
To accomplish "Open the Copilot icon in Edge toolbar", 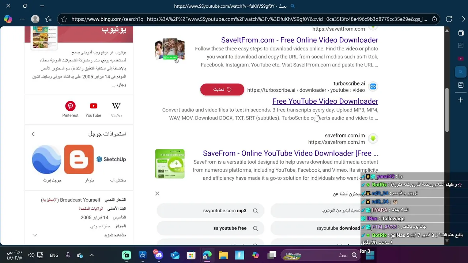I will [x=8, y=19].
